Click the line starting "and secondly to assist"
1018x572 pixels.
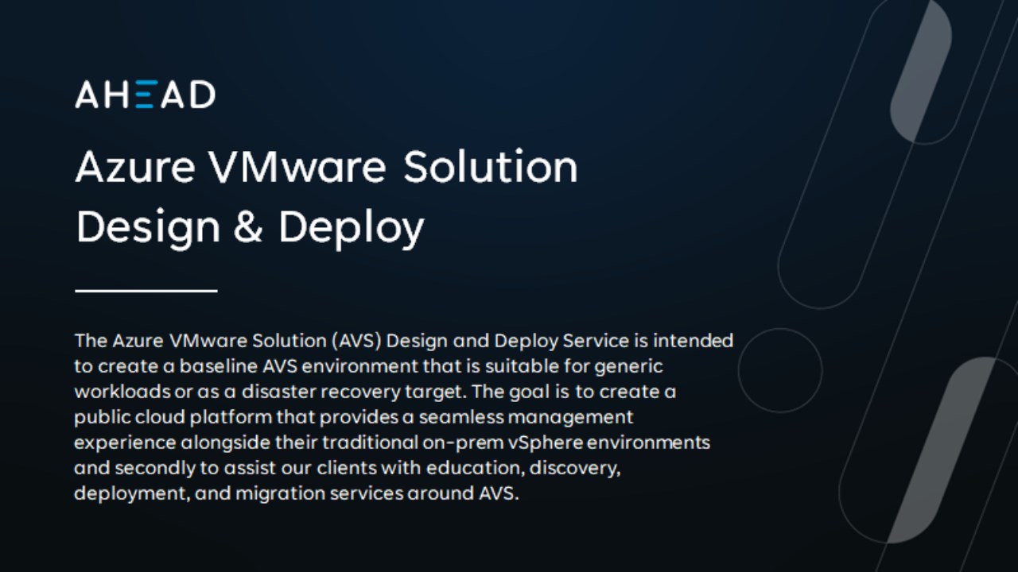pos(348,467)
